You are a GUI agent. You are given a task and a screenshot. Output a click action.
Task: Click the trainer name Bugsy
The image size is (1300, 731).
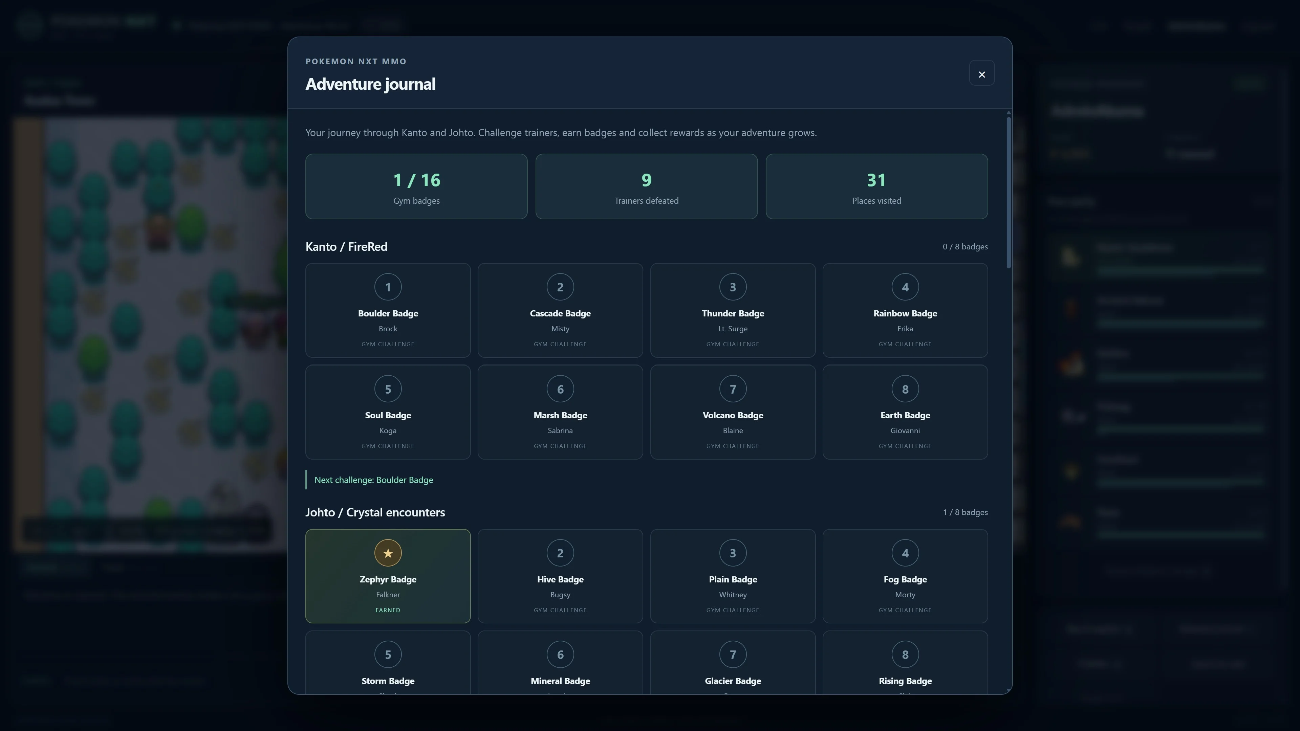tap(560, 594)
